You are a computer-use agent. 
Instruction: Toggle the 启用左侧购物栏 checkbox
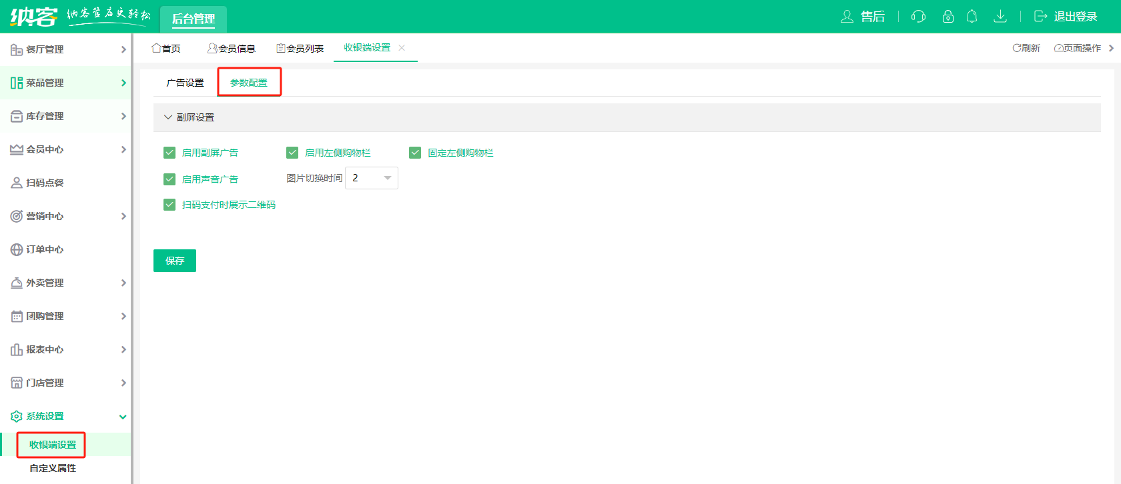[x=292, y=153]
